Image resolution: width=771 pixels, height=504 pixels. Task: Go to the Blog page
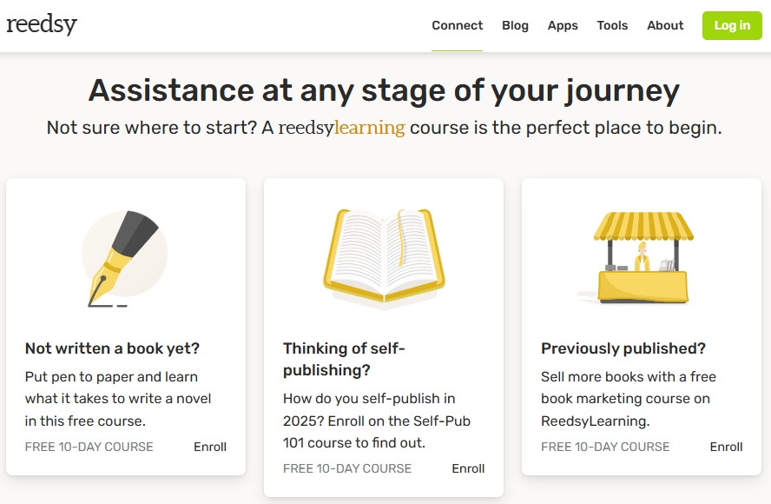pyautogui.click(x=515, y=25)
